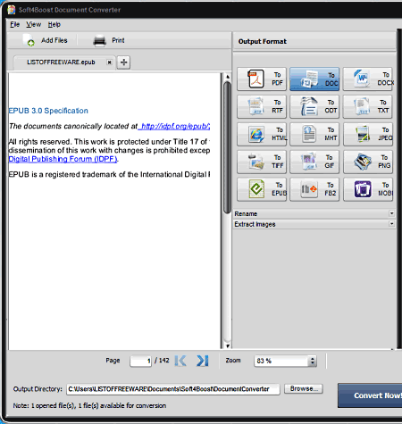The width and height of the screenshot is (402, 424).
Task: Expand the Rename section
Action: point(314,213)
